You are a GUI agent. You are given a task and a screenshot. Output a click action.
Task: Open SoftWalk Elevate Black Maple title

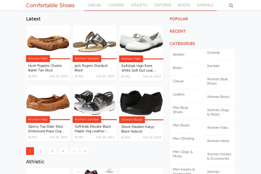pyautogui.click(x=93, y=129)
